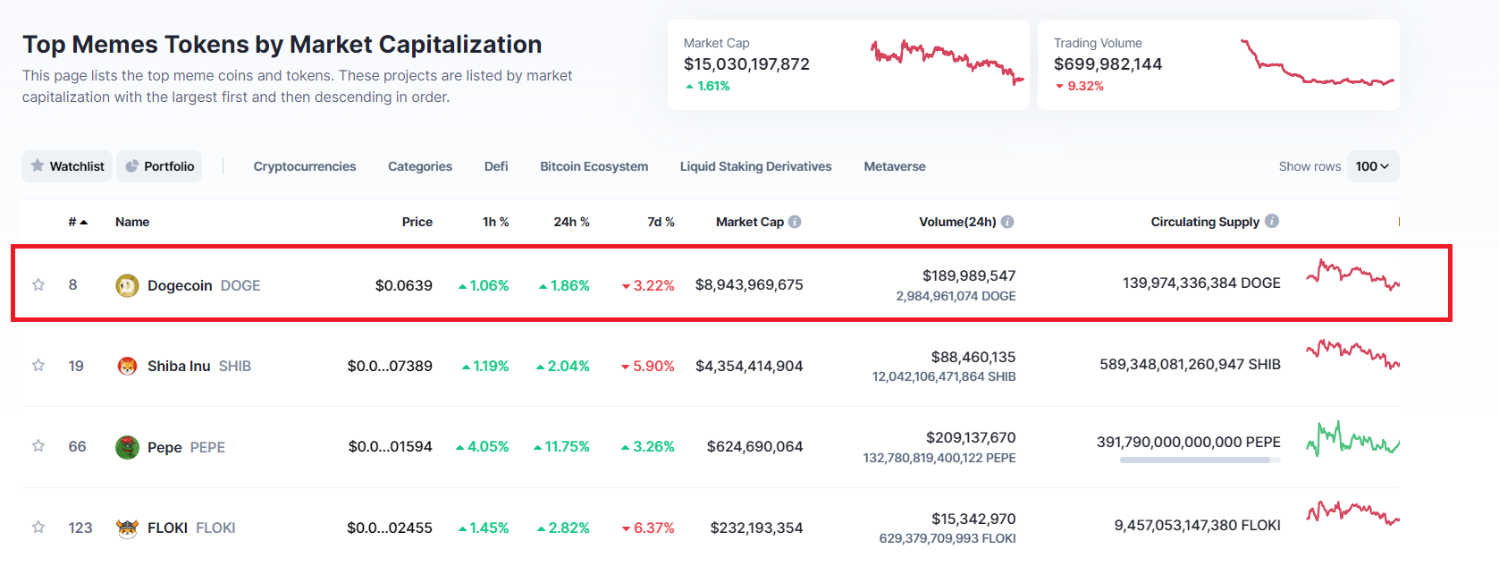The width and height of the screenshot is (1499, 566).
Task: Open the Portfolio button
Action: pos(159,166)
